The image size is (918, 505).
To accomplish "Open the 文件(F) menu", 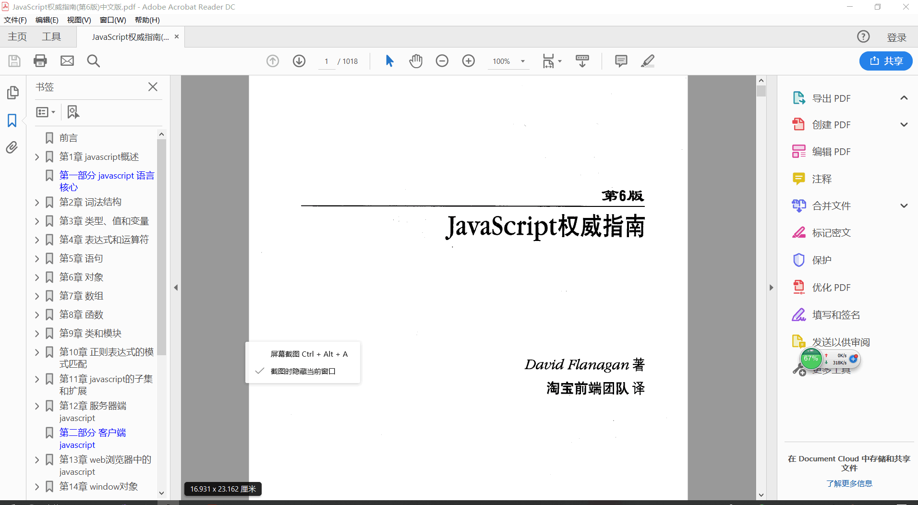I will click(15, 20).
